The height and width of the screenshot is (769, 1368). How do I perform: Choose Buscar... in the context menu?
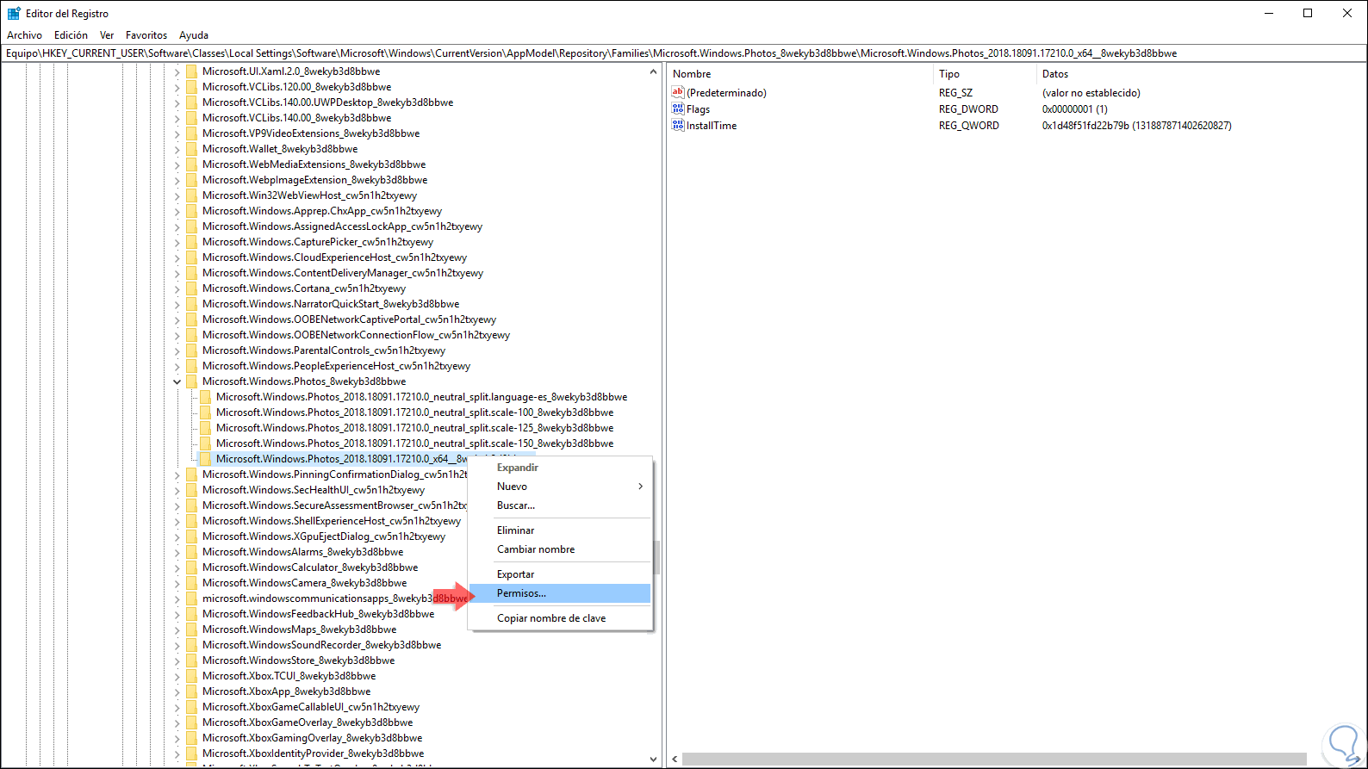pos(560,505)
